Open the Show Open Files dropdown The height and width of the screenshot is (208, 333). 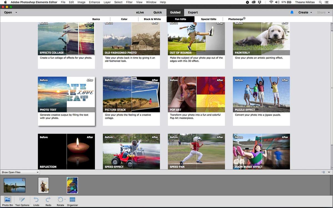(19, 172)
